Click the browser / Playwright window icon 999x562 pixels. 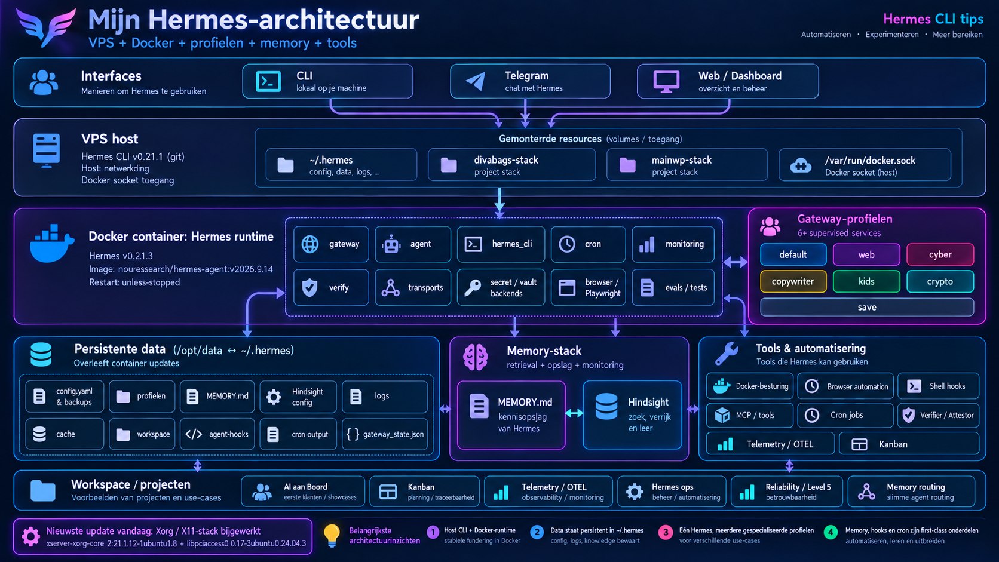pos(566,288)
